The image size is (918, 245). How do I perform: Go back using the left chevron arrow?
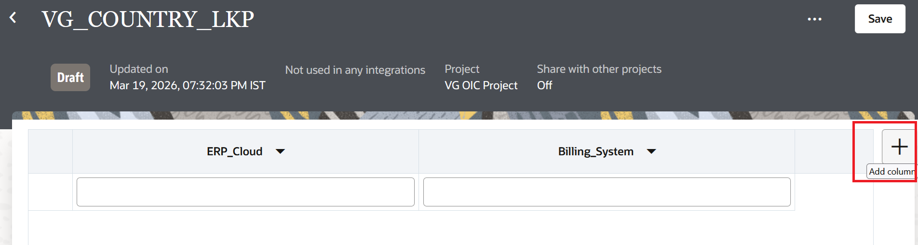pyautogui.click(x=13, y=18)
